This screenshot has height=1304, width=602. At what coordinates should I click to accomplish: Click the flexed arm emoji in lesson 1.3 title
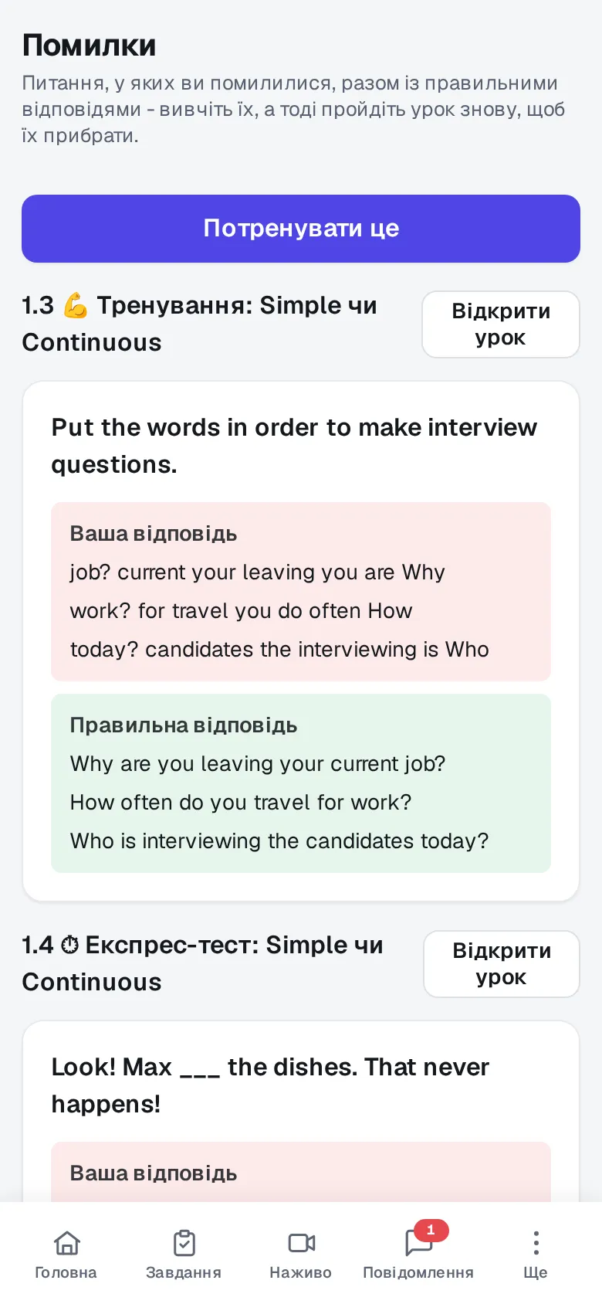pyautogui.click(x=76, y=305)
